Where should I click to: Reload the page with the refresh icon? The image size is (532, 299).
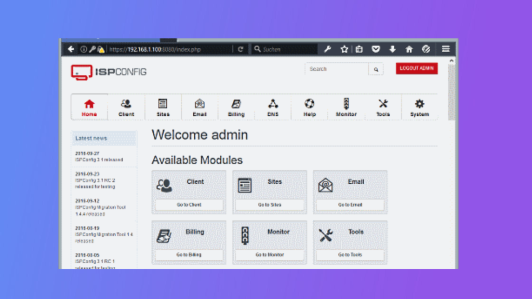(x=240, y=49)
